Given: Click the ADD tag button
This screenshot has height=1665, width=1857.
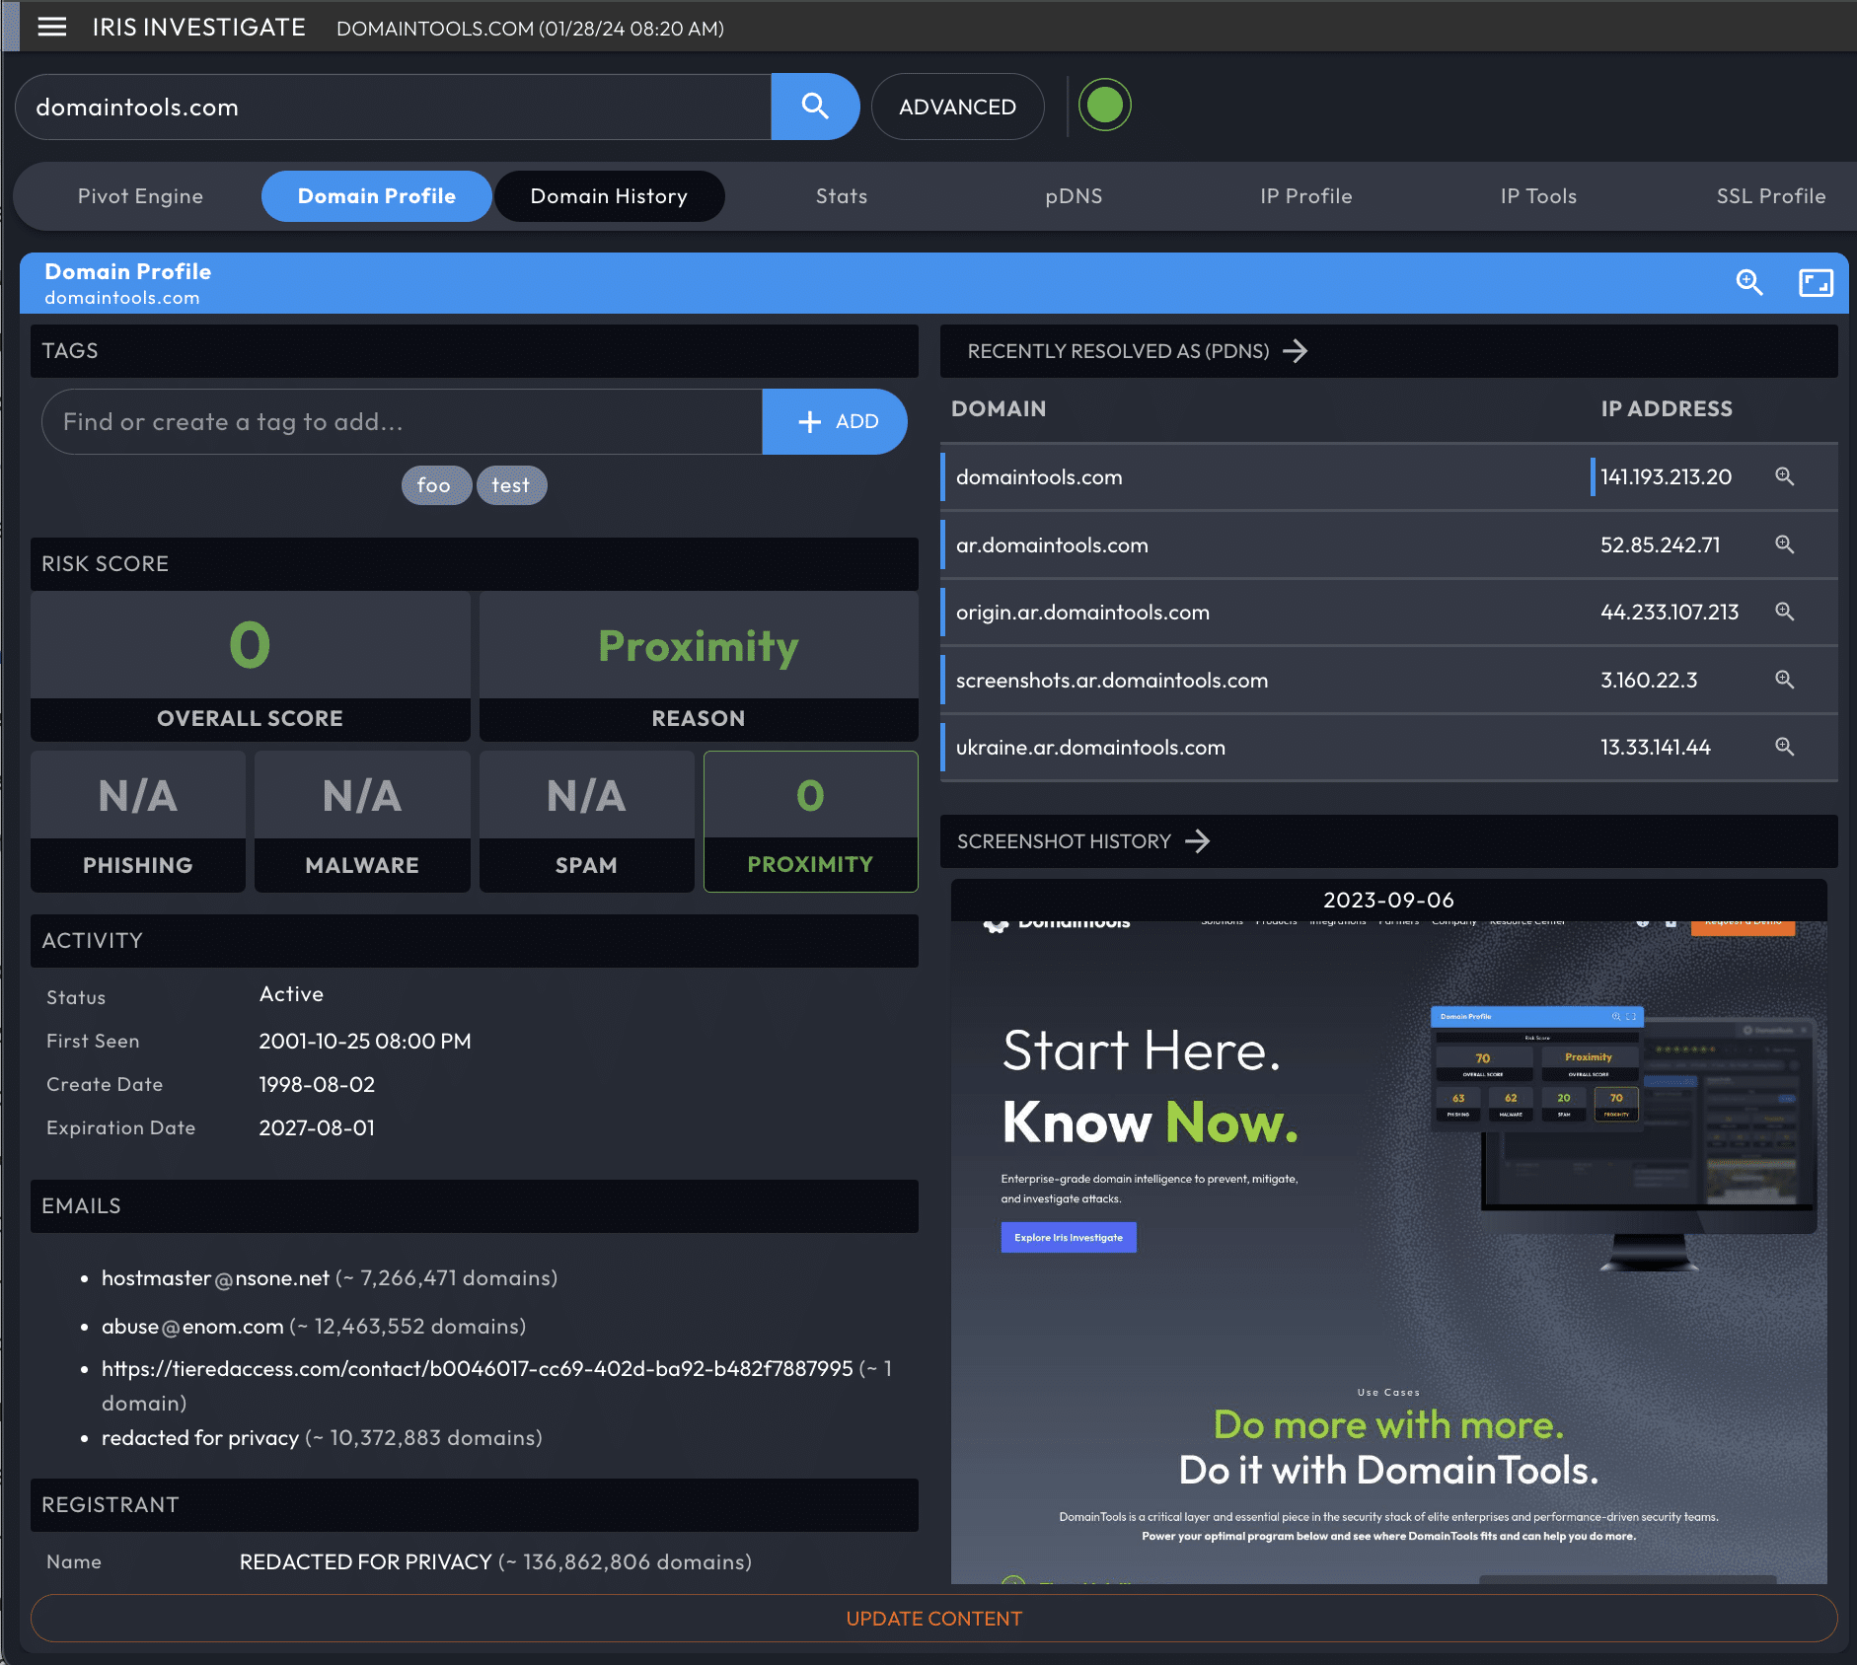Looking at the screenshot, I should [835, 421].
